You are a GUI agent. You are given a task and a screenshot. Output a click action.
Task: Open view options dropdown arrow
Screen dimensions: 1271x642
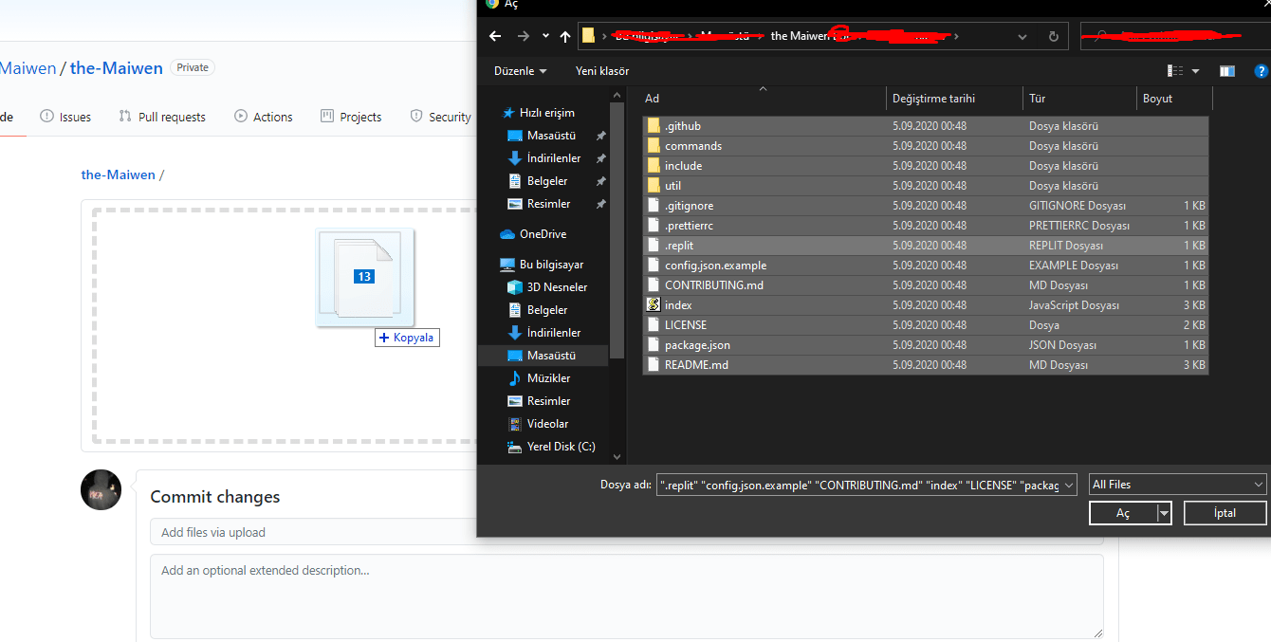click(1195, 71)
